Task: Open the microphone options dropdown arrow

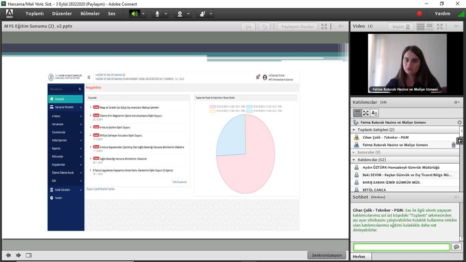Action: [166, 13]
